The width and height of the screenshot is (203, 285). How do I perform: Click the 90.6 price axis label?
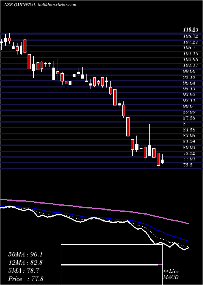pos(188,106)
